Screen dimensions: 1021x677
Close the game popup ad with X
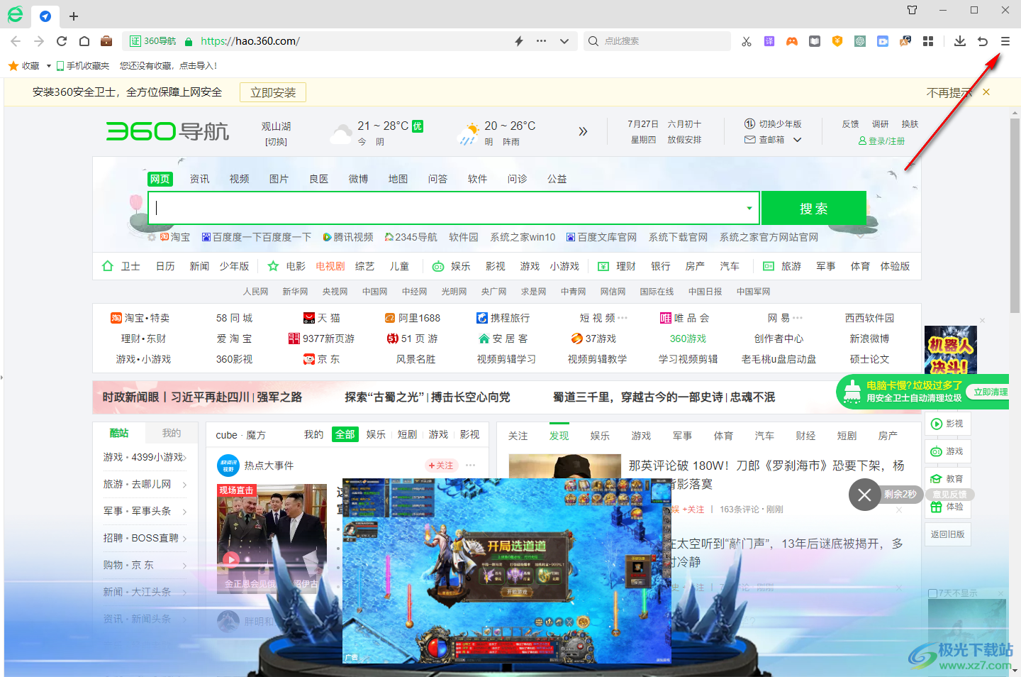coord(864,495)
